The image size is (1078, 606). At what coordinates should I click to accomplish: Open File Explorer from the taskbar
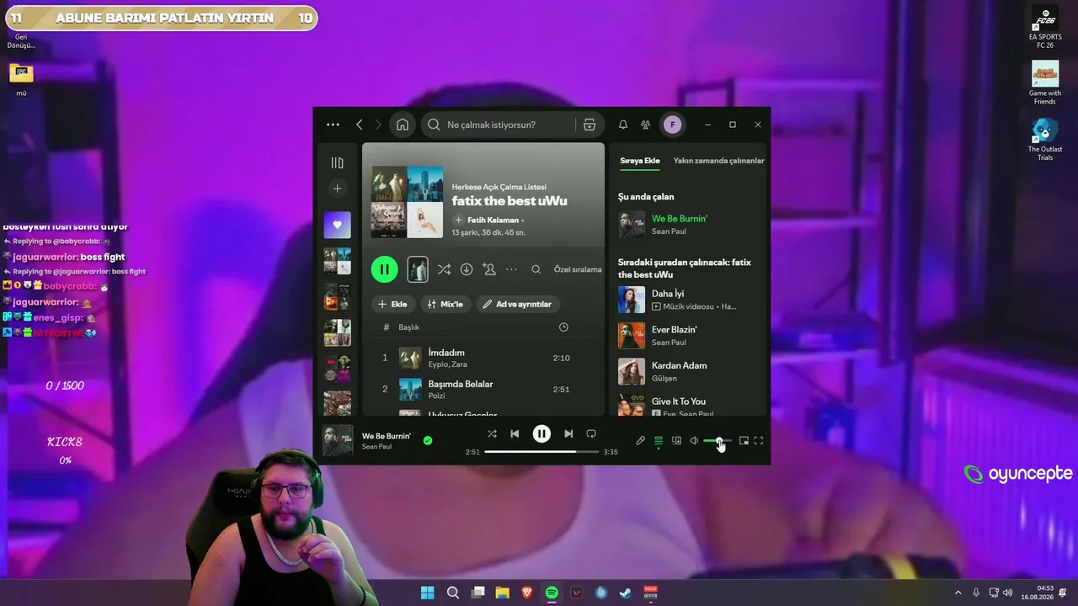pos(502,593)
